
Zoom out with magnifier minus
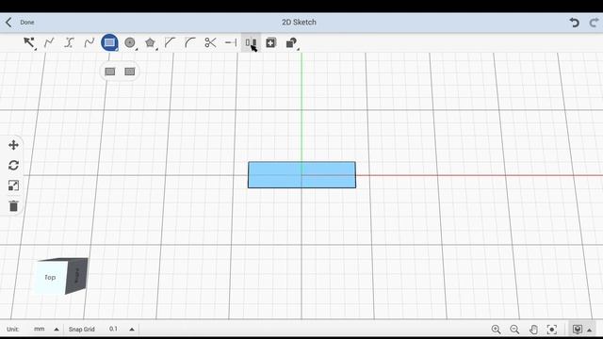tap(514, 330)
